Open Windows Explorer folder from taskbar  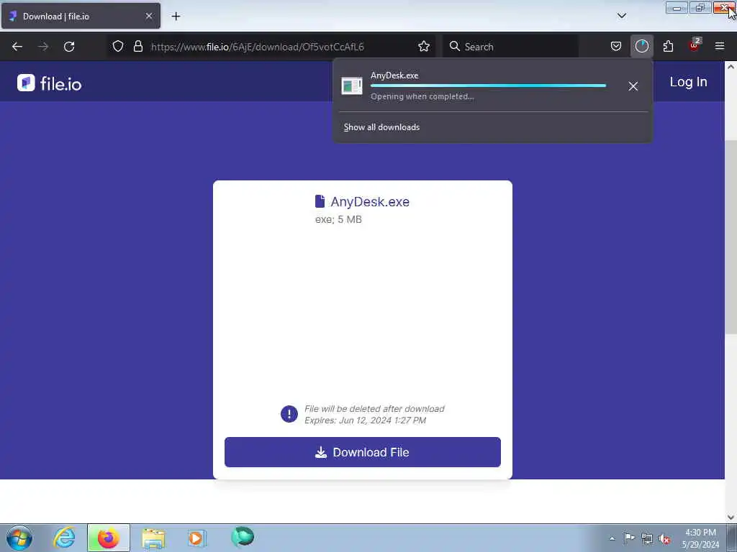pos(153,538)
